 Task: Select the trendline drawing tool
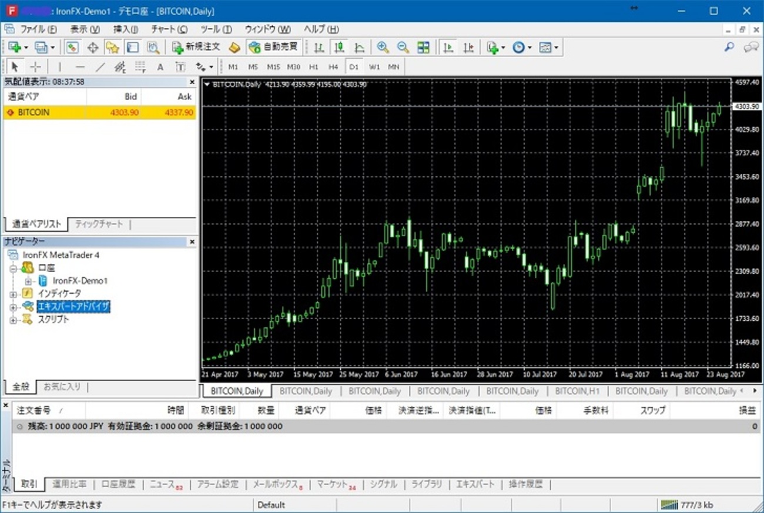click(x=100, y=67)
